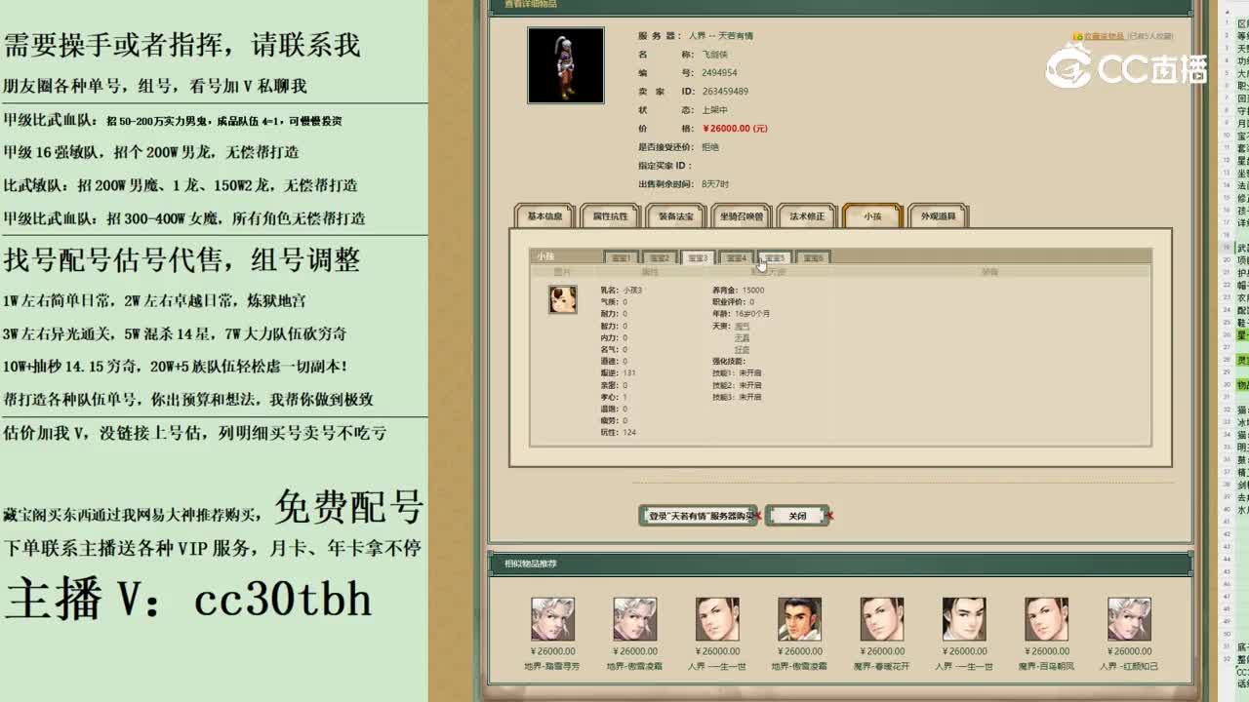Viewport: 1249px width, 702px height.
Task: Click the 登录"天若有情"服务器购买 button
Action: tap(699, 516)
